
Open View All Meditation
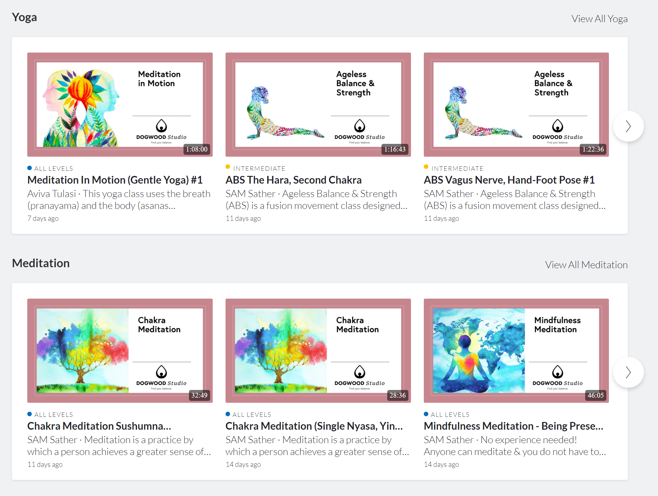point(586,265)
